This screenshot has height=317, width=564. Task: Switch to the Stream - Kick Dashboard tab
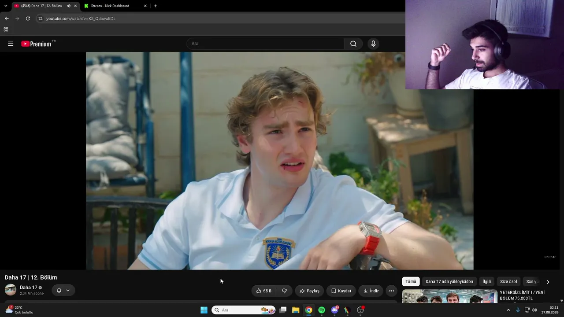point(115,6)
